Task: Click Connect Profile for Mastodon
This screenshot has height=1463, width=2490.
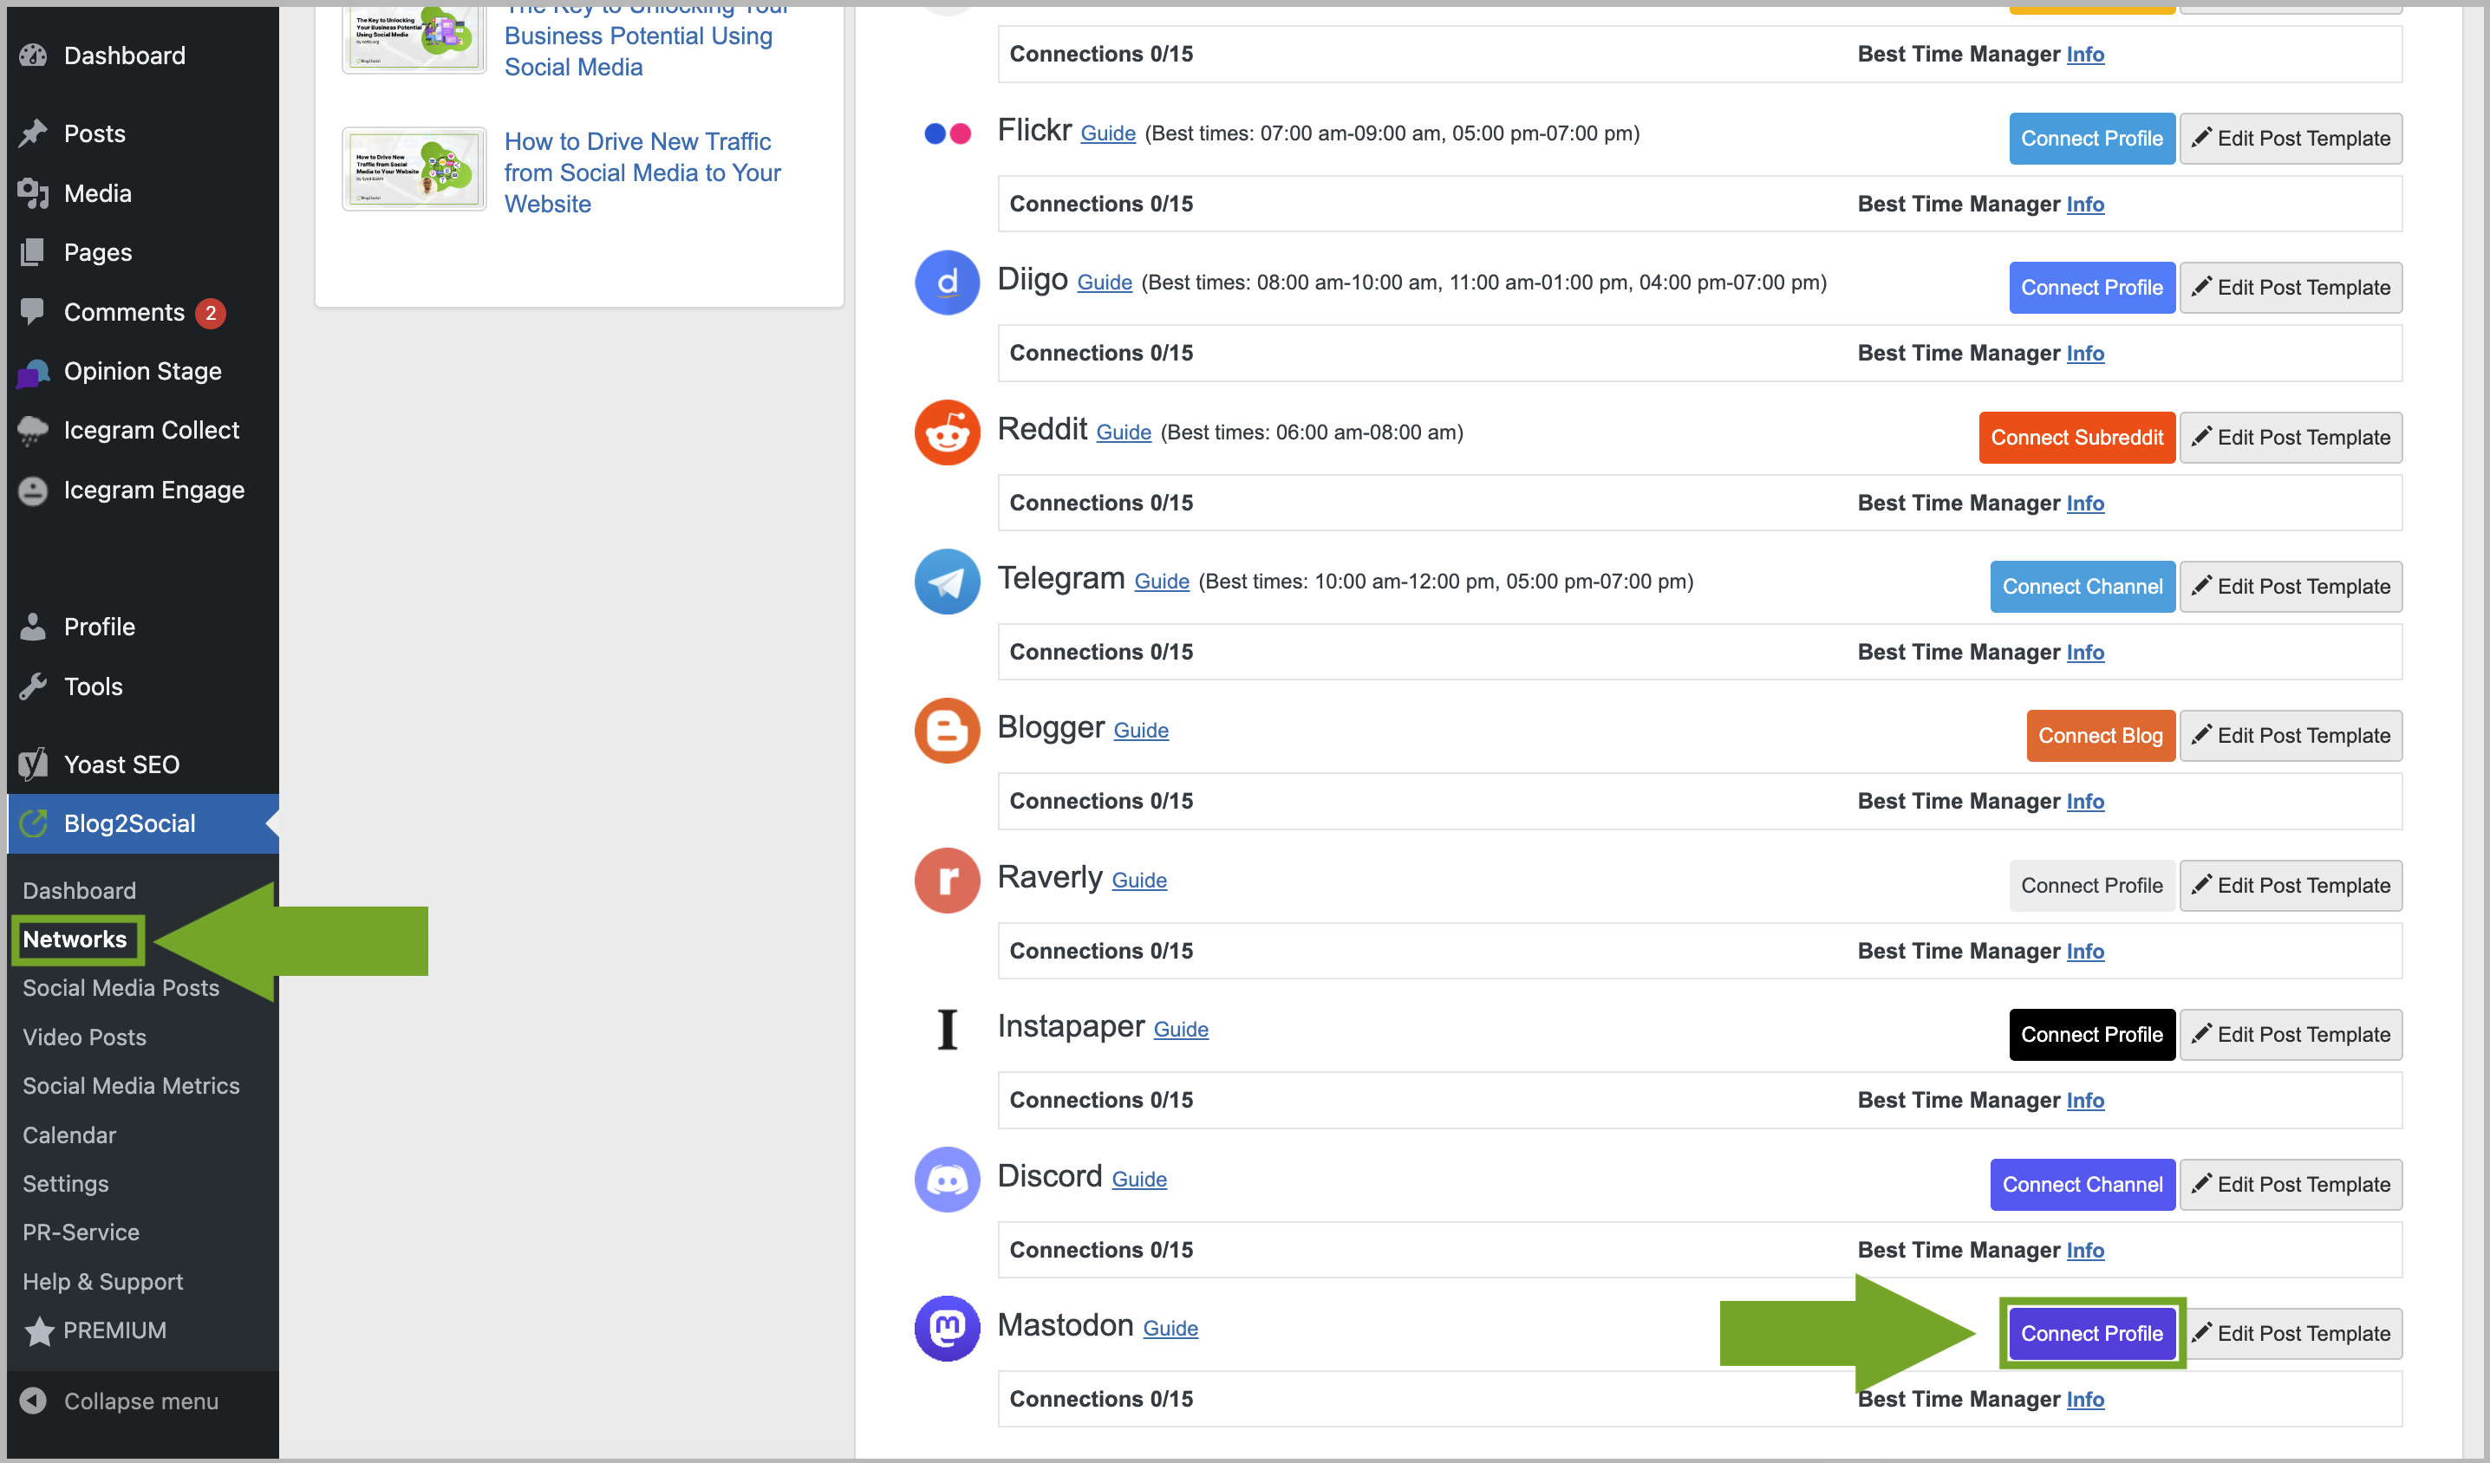Action: click(x=2092, y=1335)
